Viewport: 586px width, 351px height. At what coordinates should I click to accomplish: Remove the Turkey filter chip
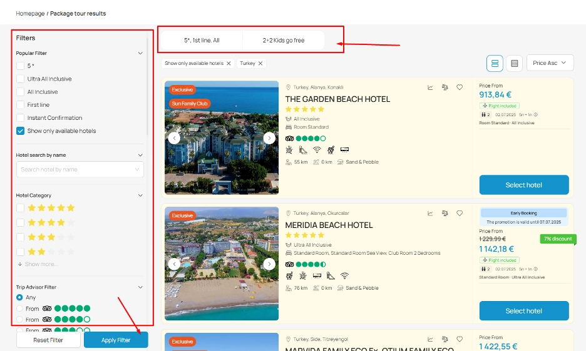coord(260,64)
